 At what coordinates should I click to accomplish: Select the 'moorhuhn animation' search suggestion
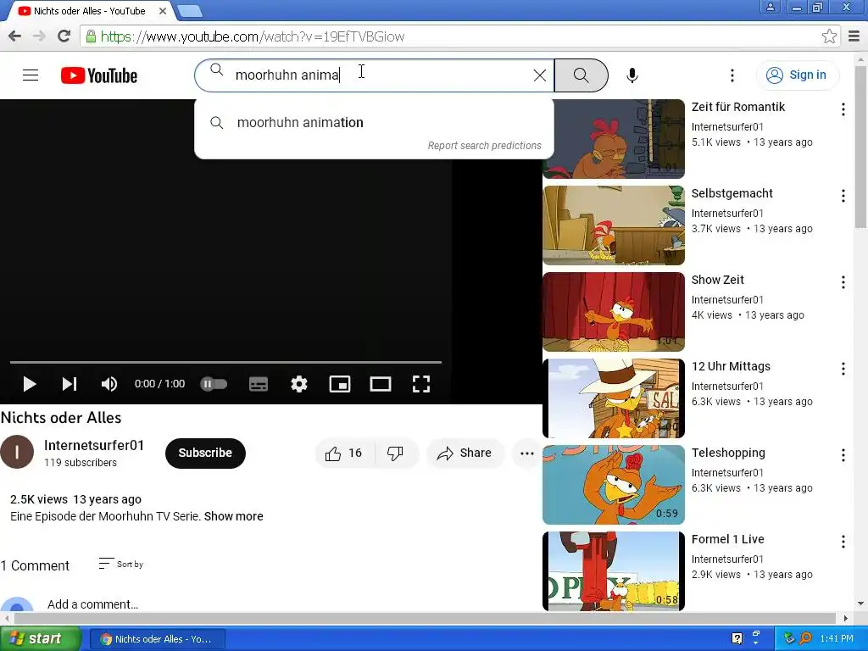(374, 122)
